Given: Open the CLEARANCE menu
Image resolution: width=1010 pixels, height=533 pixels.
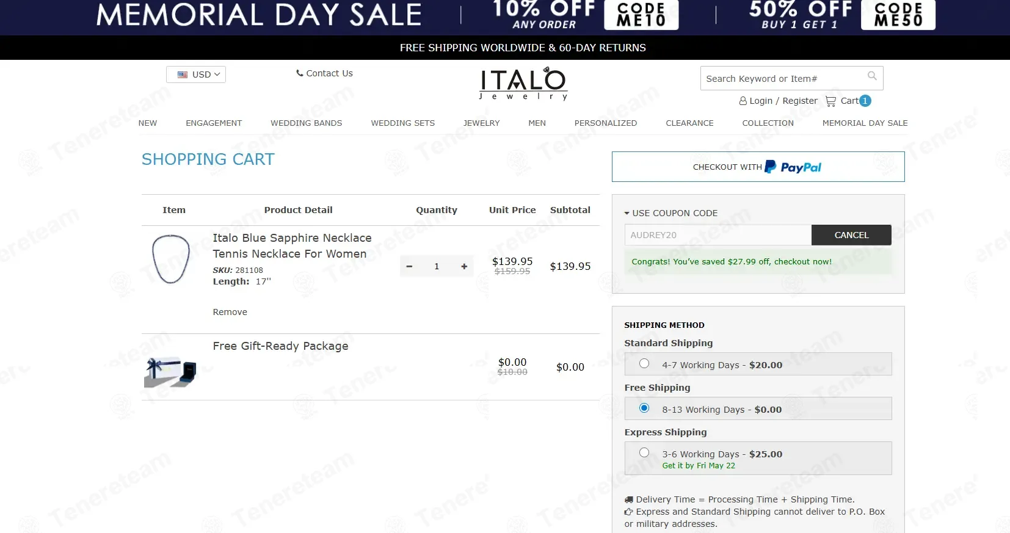Looking at the screenshot, I should 689,123.
